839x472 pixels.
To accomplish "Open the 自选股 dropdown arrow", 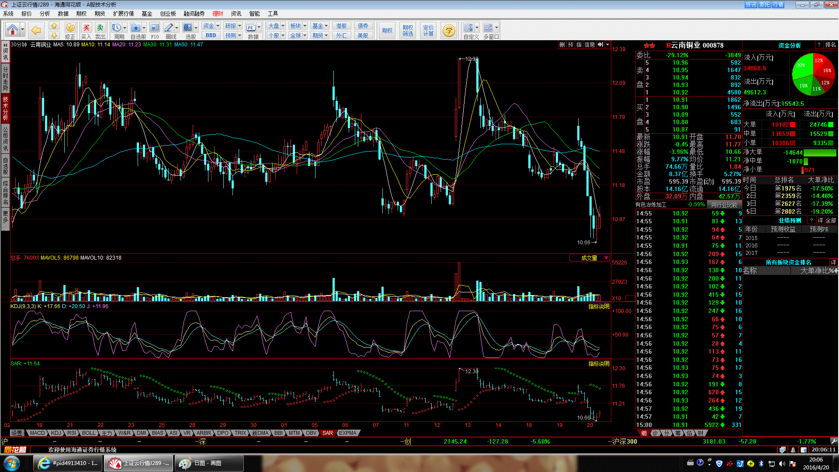I will [144, 28].
